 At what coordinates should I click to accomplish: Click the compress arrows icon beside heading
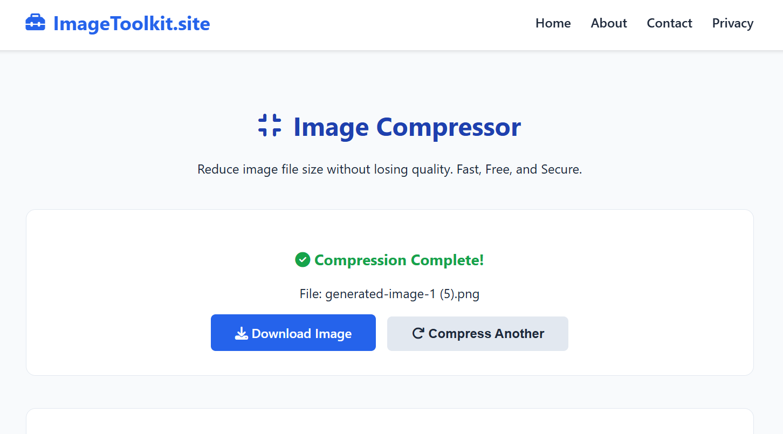click(270, 126)
